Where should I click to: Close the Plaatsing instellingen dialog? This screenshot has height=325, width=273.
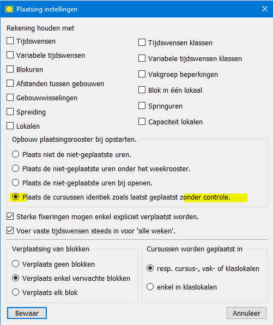click(264, 9)
